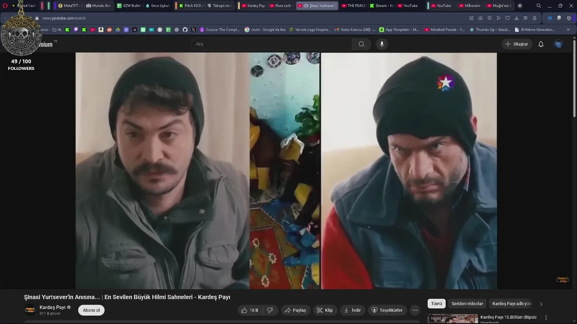The width and height of the screenshot is (577, 324).
Task: Click the Klip scissors button
Action: click(325, 310)
